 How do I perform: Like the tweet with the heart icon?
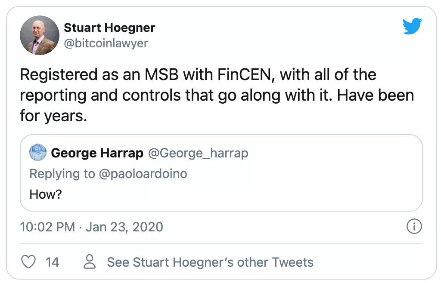click(x=28, y=261)
